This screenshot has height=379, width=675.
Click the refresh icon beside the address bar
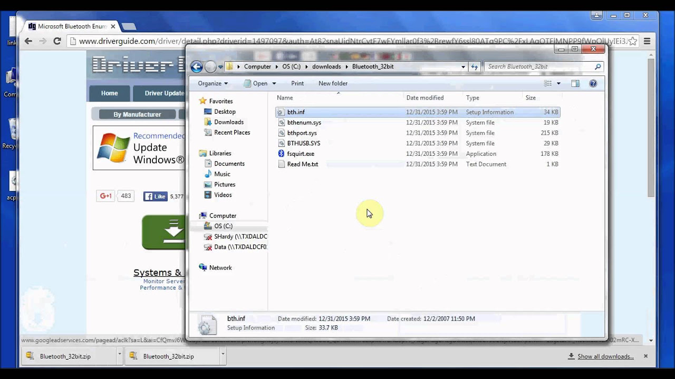pos(475,67)
